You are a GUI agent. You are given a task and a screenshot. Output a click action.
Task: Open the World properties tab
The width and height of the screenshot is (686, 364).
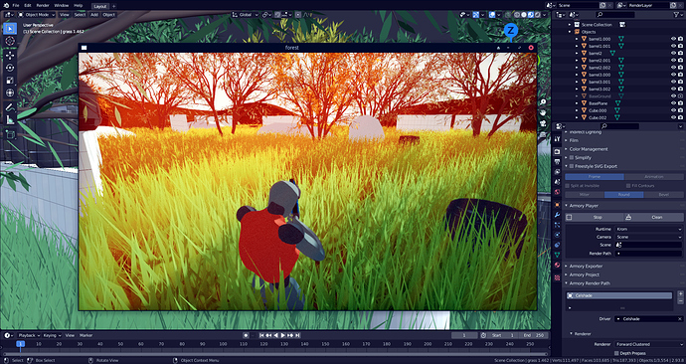557,192
